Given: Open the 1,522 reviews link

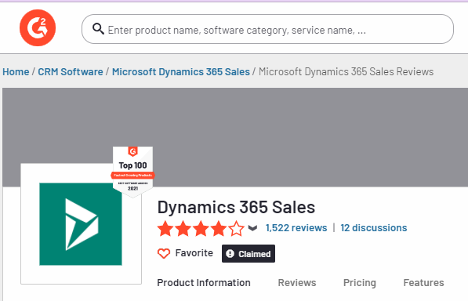Looking at the screenshot, I should point(296,228).
